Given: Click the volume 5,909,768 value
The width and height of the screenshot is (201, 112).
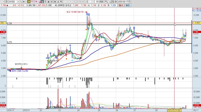Looking at the screenshot, I should (31, 5).
